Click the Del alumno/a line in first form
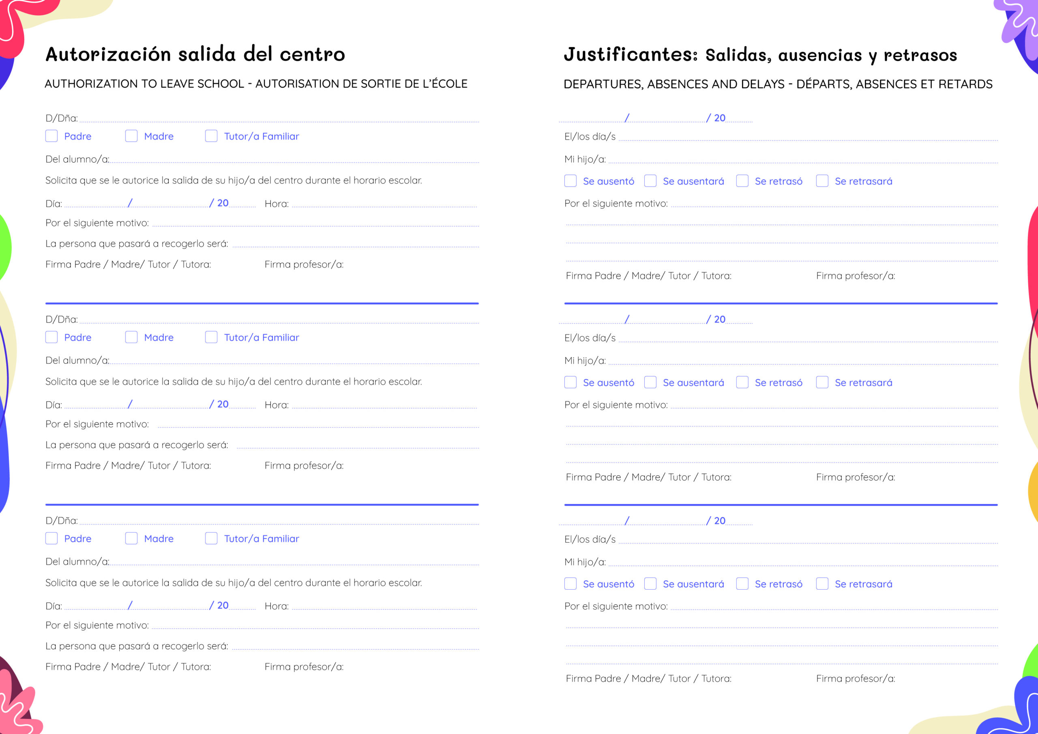 (x=294, y=159)
